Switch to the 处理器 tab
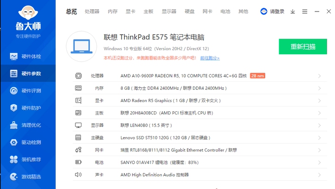Image resolution: width=335 pixels, height=189 pixels. pyautogui.click(x=92, y=11)
